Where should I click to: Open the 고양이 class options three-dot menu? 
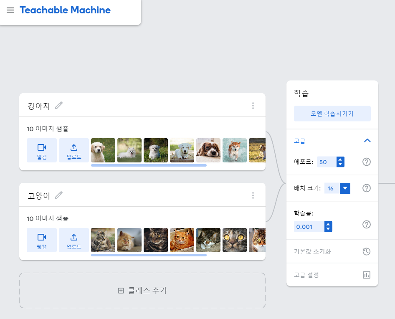tap(253, 195)
